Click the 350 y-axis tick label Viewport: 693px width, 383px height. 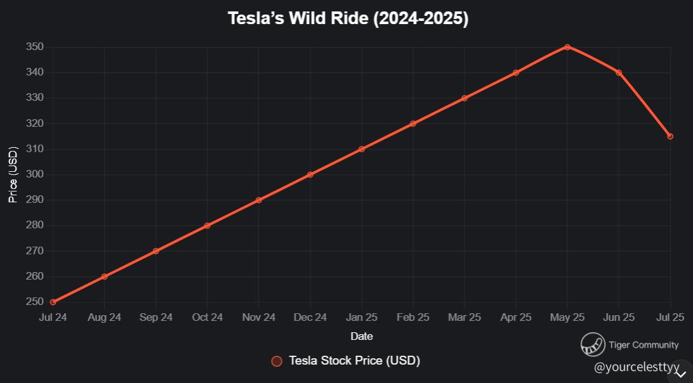pyautogui.click(x=35, y=47)
